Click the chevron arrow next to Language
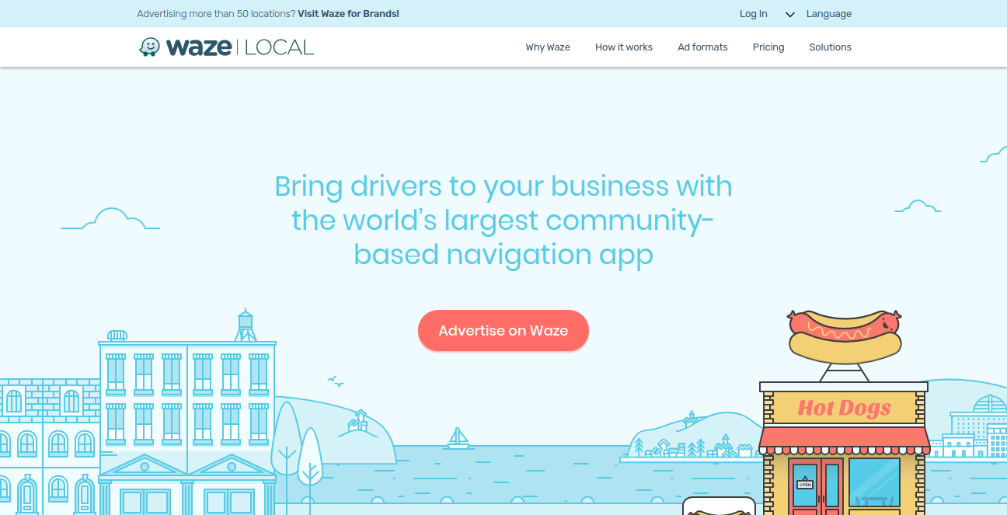Viewport: 1007px width, 515px height. point(790,15)
